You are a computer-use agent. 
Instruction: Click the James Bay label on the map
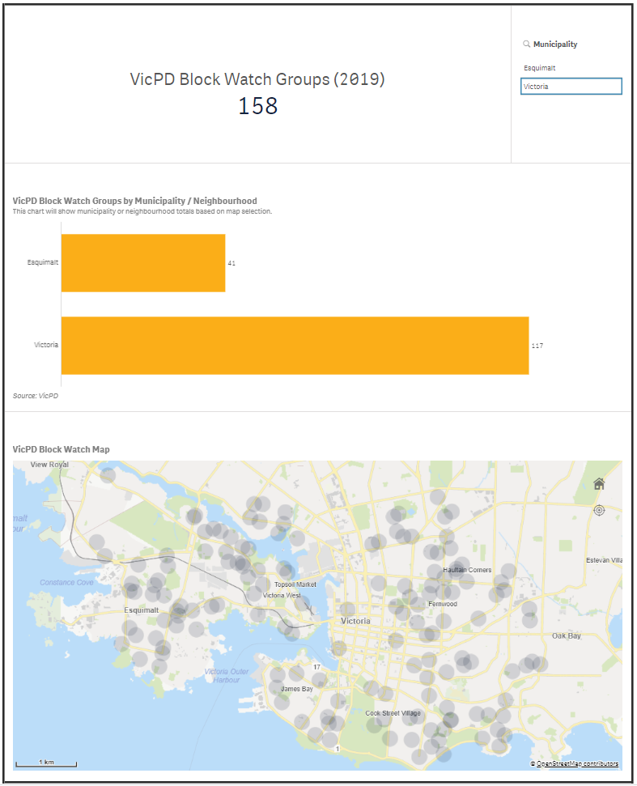[296, 689]
